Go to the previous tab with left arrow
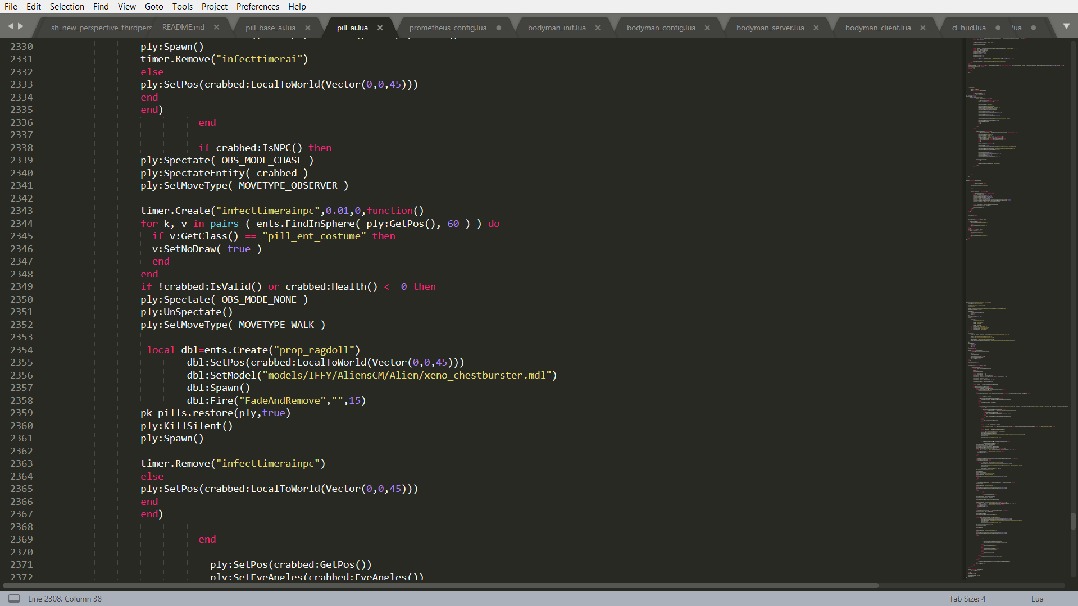This screenshot has height=606, width=1078. click(11, 26)
